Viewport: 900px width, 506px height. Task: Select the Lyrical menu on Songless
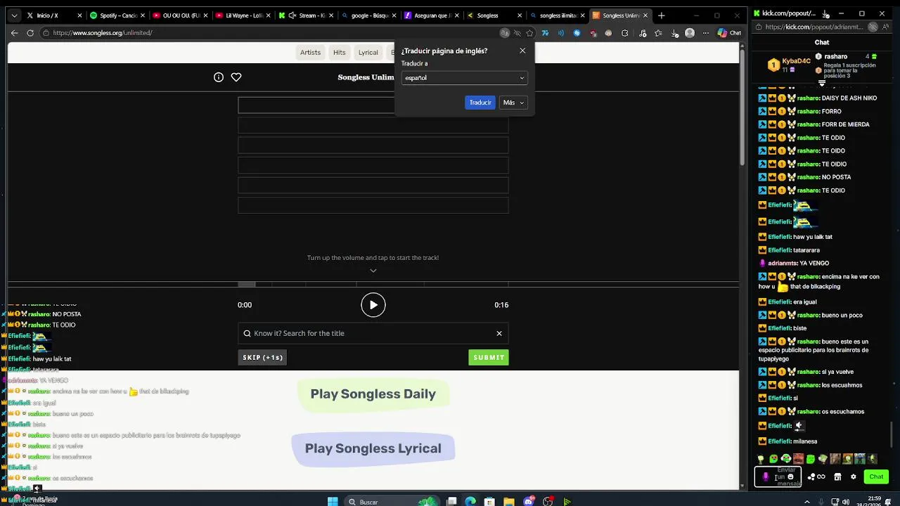point(368,52)
